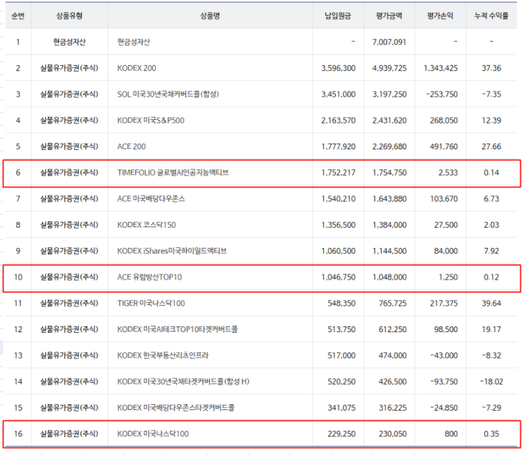
Task: Click ACE 미국배당다우존스 product name
Action: point(151,199)
